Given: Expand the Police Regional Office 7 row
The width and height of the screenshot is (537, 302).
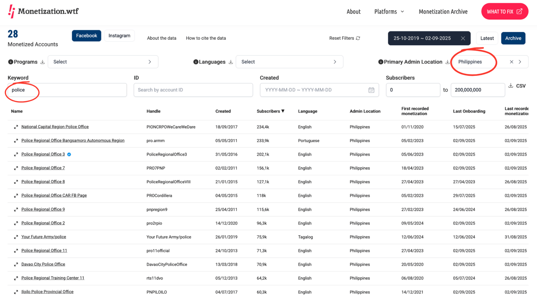Looking at the screenshot, I should 16,168.
